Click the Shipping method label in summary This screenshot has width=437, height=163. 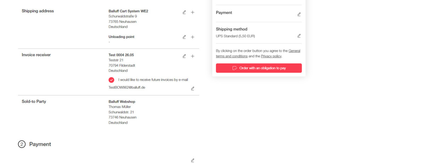(231, 29)
